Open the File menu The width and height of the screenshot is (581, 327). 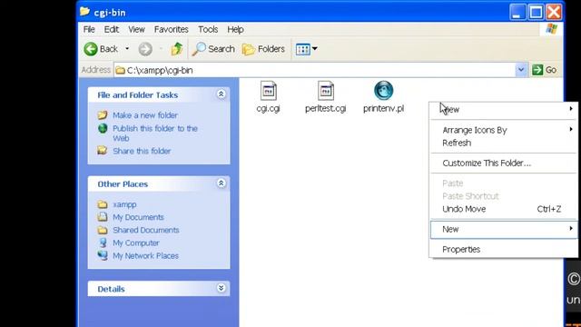(x=89, y=29)
